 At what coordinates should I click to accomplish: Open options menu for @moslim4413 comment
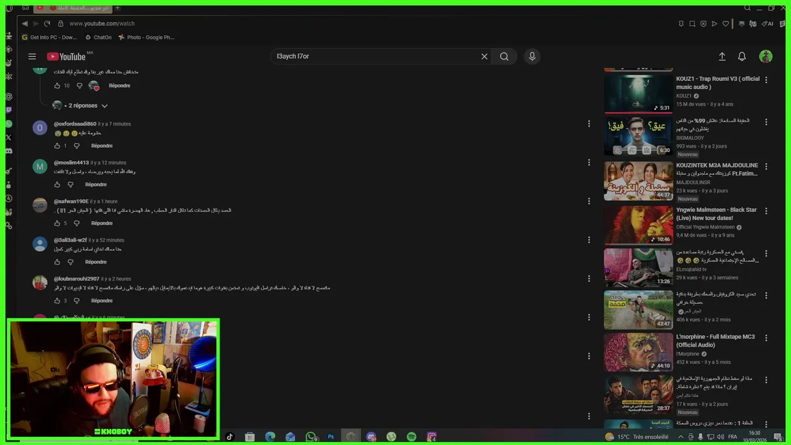pos(589,163)
